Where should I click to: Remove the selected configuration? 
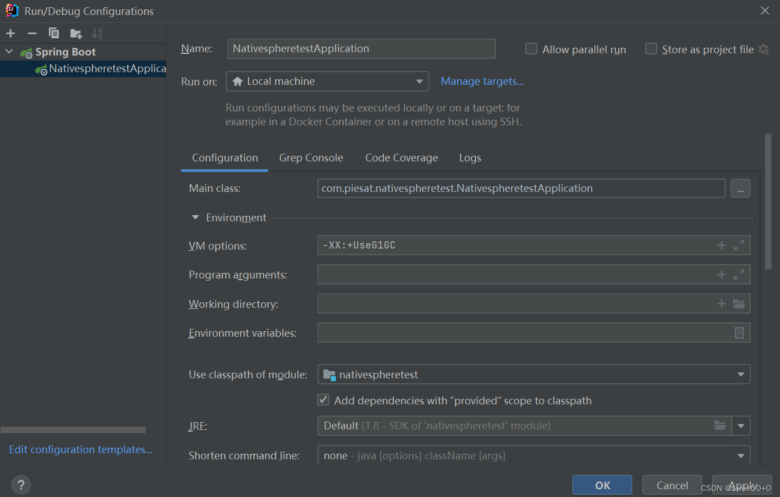pyautogui.click(x=32, y=33)
